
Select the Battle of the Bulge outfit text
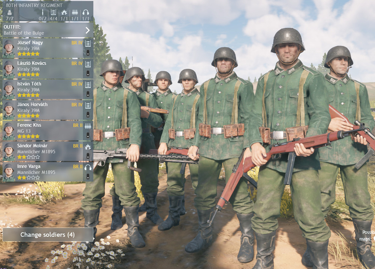pyautogui.click(x=24, y=33)
